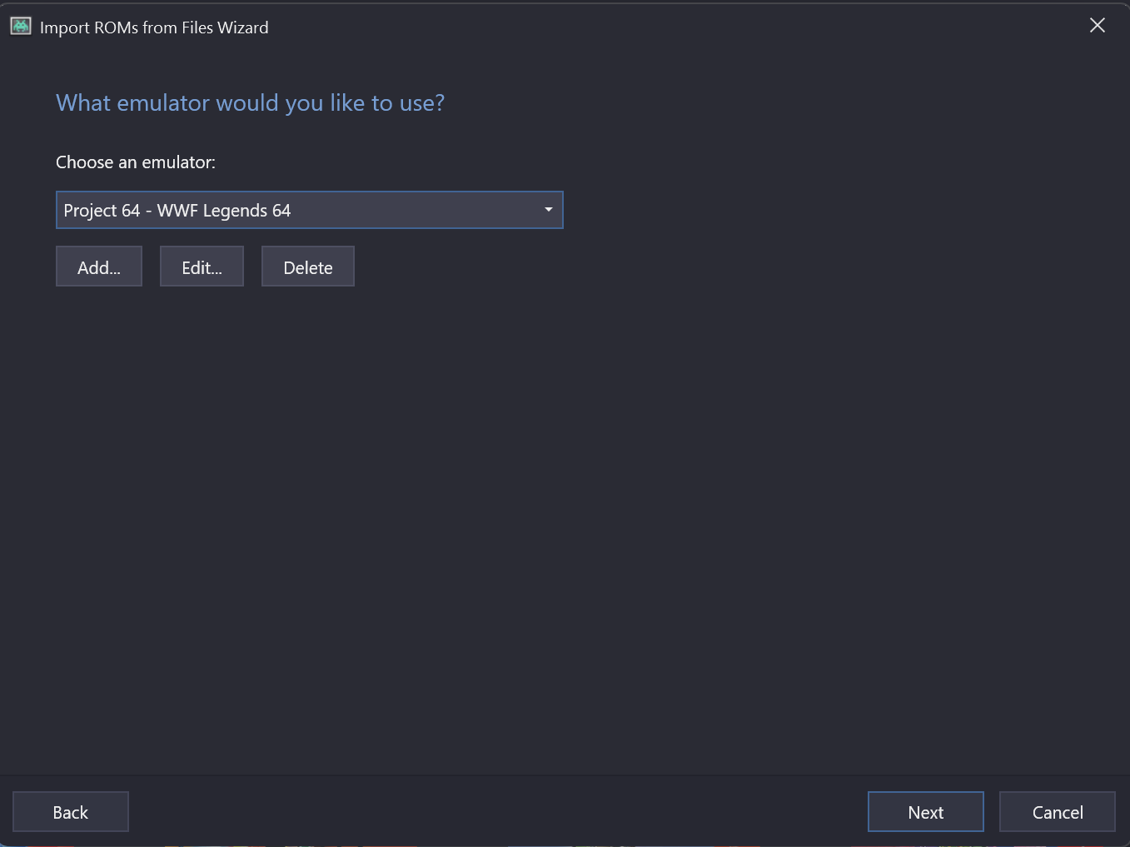Screen dimensions: 1130x847
Task: Close the Import ROMs wizard window
Action: 1098,26
